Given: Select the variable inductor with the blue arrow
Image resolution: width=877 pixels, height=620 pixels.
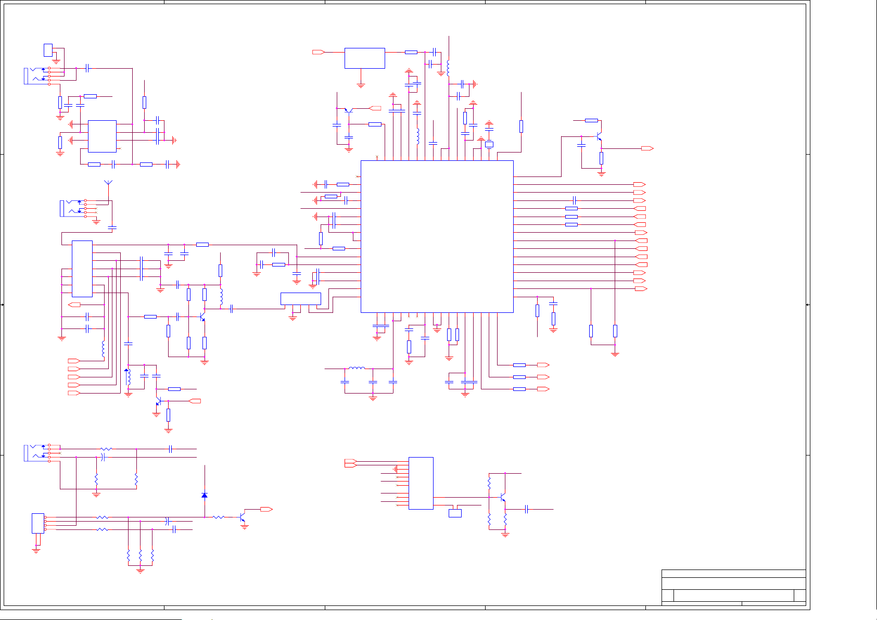Looking at the screenshot, I should [x=128, y=378].
